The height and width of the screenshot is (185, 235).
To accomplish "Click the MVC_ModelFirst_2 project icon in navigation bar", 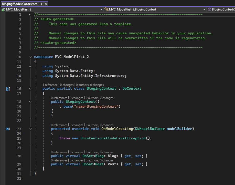I will [x=3, y=9].
